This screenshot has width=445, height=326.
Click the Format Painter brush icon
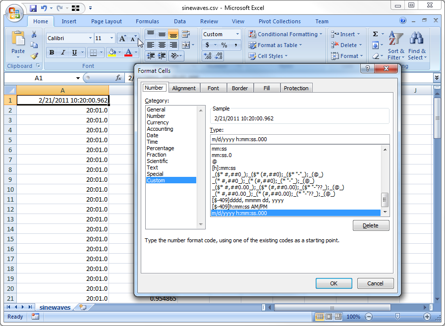pos(34,56)
